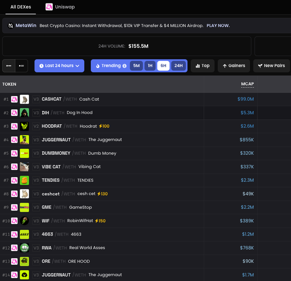
Task: Click the V2 badge on HOODRAT row
Action: 36,126
